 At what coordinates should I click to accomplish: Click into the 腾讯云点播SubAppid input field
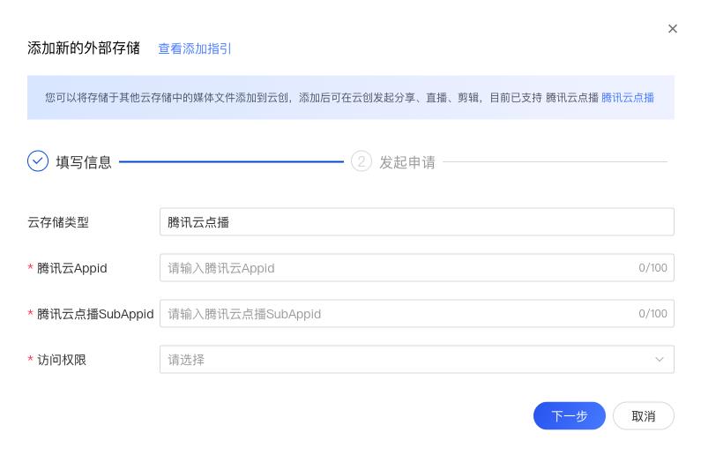click(x=417, y=313)
